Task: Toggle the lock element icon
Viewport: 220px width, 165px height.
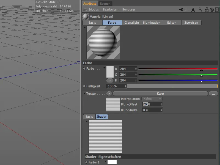Action: click(x=207, y=10)
